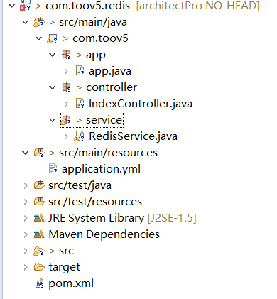Select the Maven Dependencies label
Screen dimensions: 277x299
pyautogui.click(x=104, y=235)
